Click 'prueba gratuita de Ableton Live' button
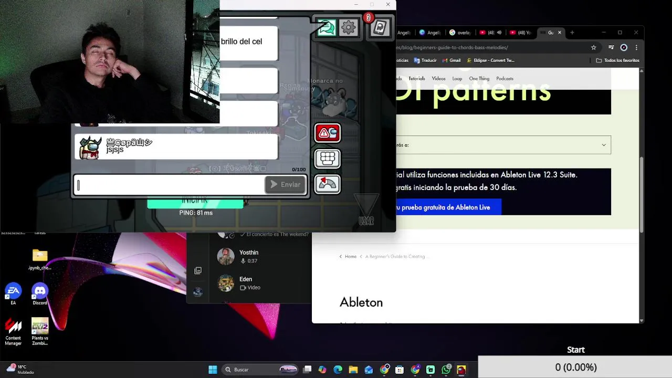Screen dimensions: 672x378 coord(449,207)
